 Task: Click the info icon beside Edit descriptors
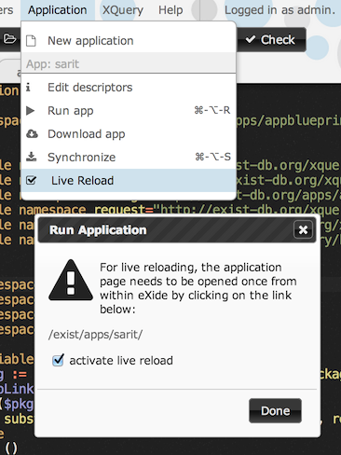[x=28, y=87]
